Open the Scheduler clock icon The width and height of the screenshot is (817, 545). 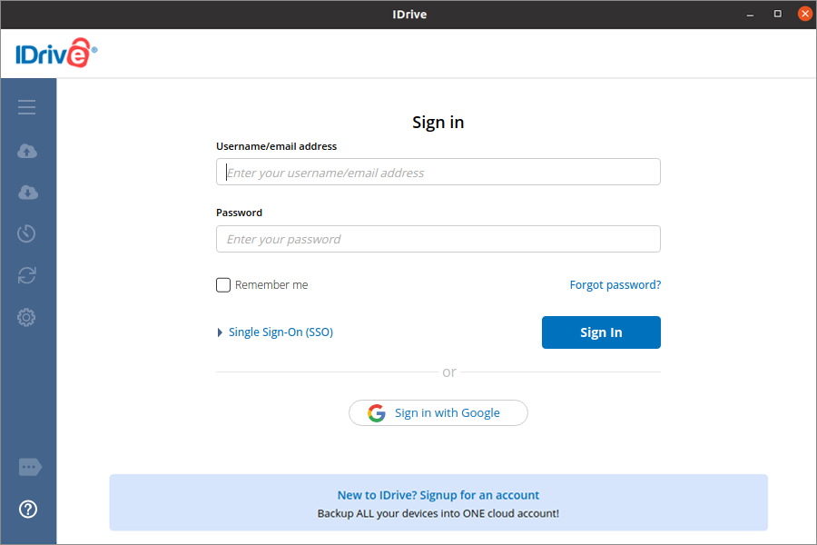point(27,233)
